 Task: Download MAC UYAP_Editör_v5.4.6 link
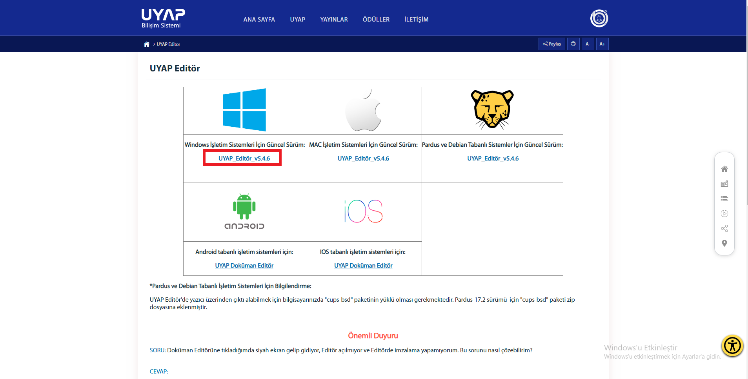363,159
